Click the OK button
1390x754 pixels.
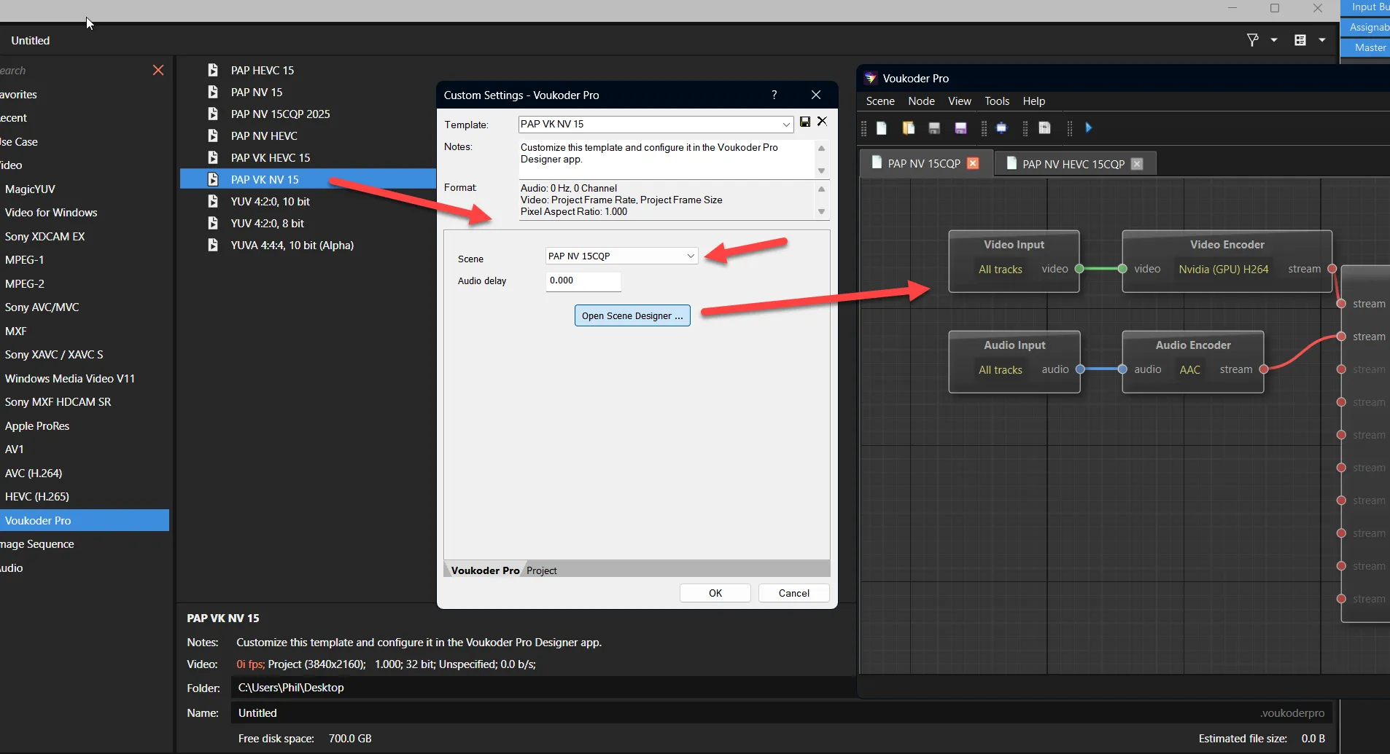(715, 593)
